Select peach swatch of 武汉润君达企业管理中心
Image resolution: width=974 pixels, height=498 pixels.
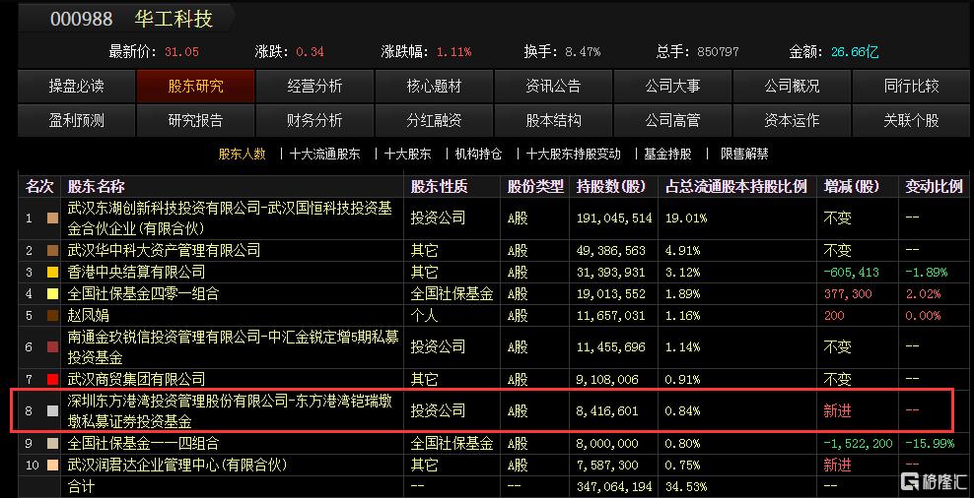pos(53,465)
